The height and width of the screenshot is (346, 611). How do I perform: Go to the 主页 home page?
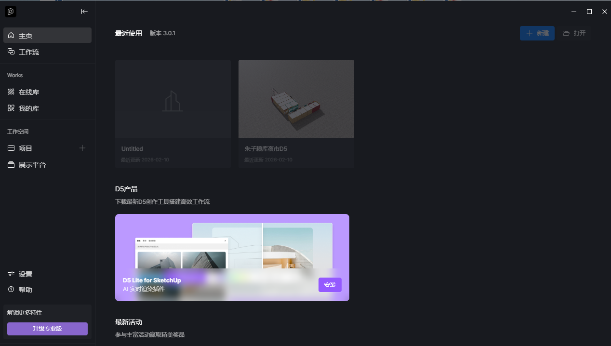[x=47, y=36]
